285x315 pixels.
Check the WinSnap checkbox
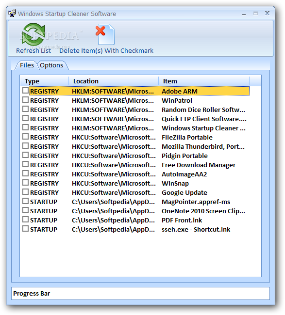(25, 183)
